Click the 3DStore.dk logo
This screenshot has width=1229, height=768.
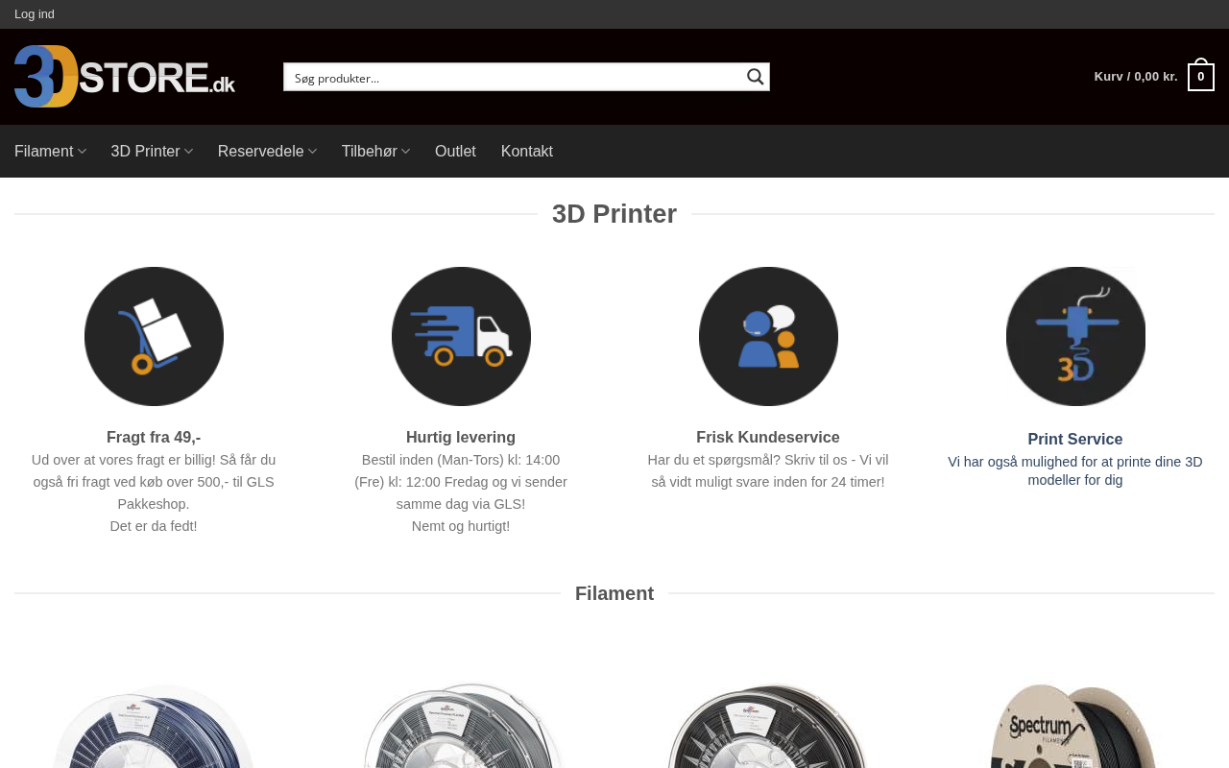point(125,77)
